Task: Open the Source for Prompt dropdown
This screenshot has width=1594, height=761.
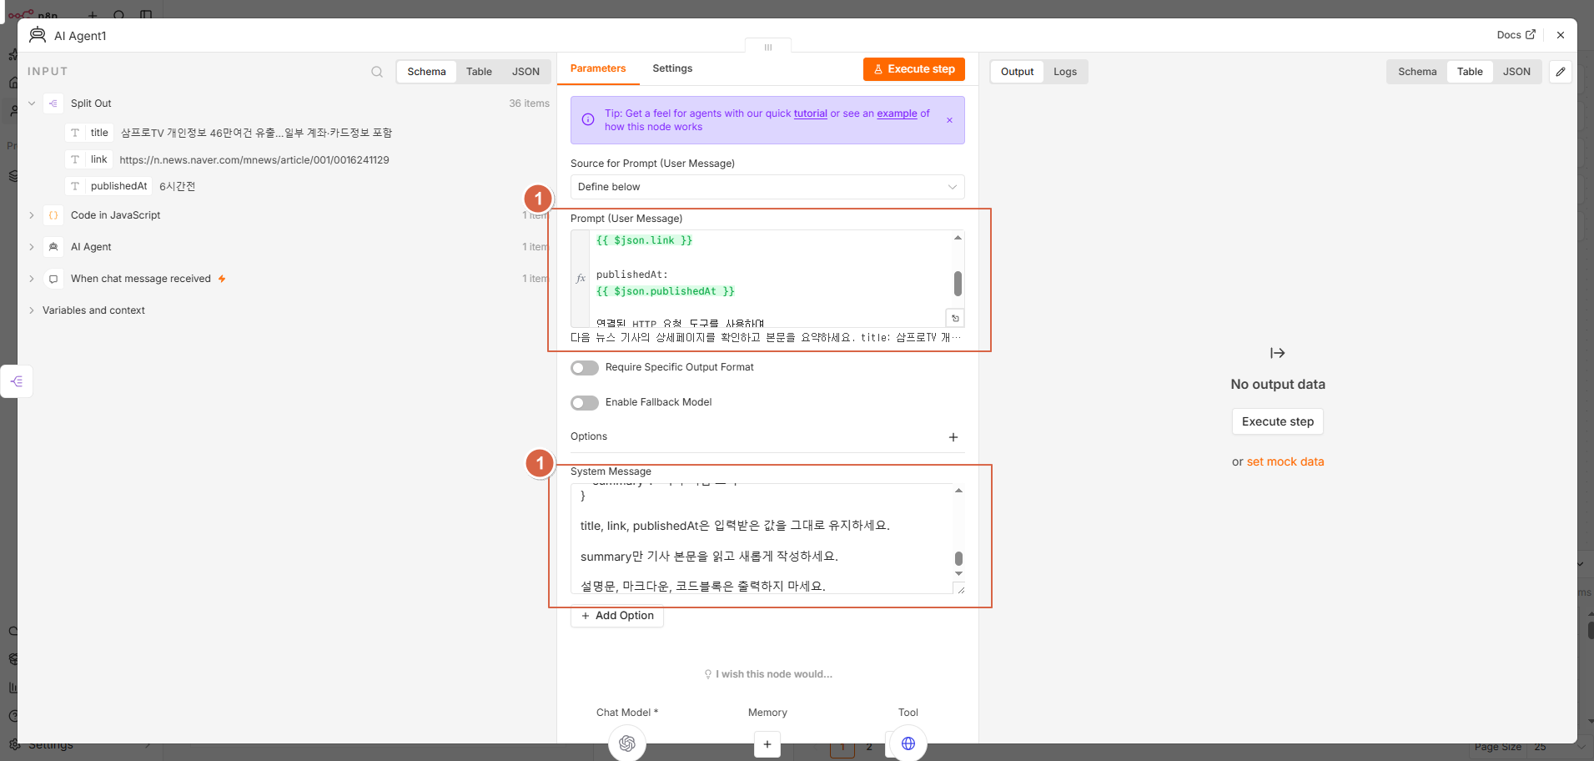Action: [767, 187]
